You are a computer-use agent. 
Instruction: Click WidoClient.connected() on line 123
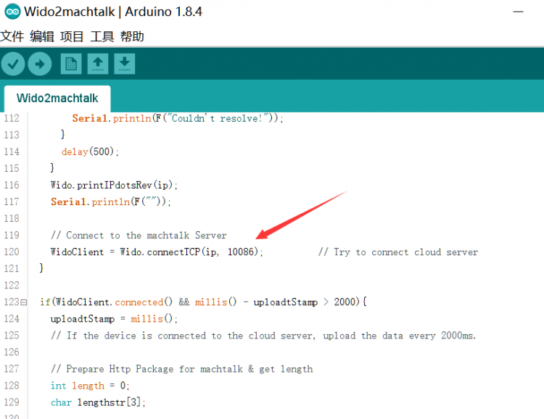[x=114, y=302]
